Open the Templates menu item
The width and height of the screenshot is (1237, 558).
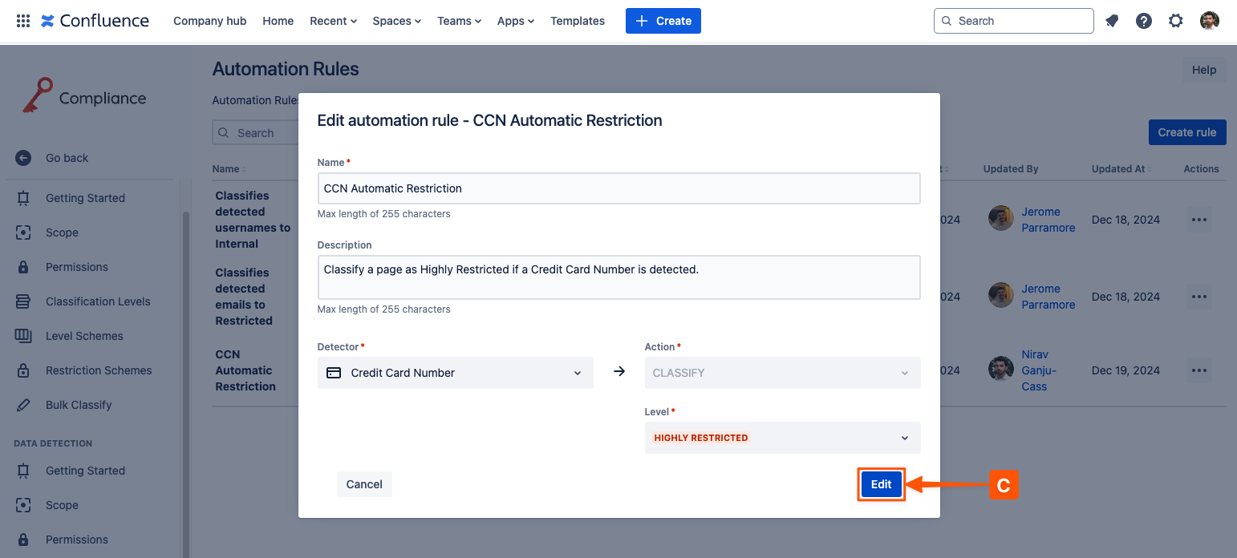[x=577, y=21]
